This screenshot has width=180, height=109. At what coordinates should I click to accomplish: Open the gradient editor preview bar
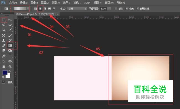20,9
